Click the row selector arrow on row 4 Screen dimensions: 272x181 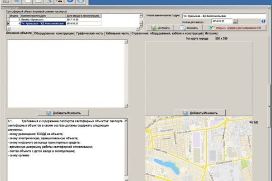tap(8, 24)
